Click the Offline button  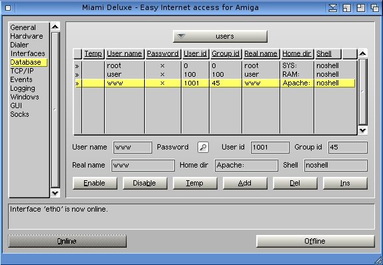tap(315, 241)
